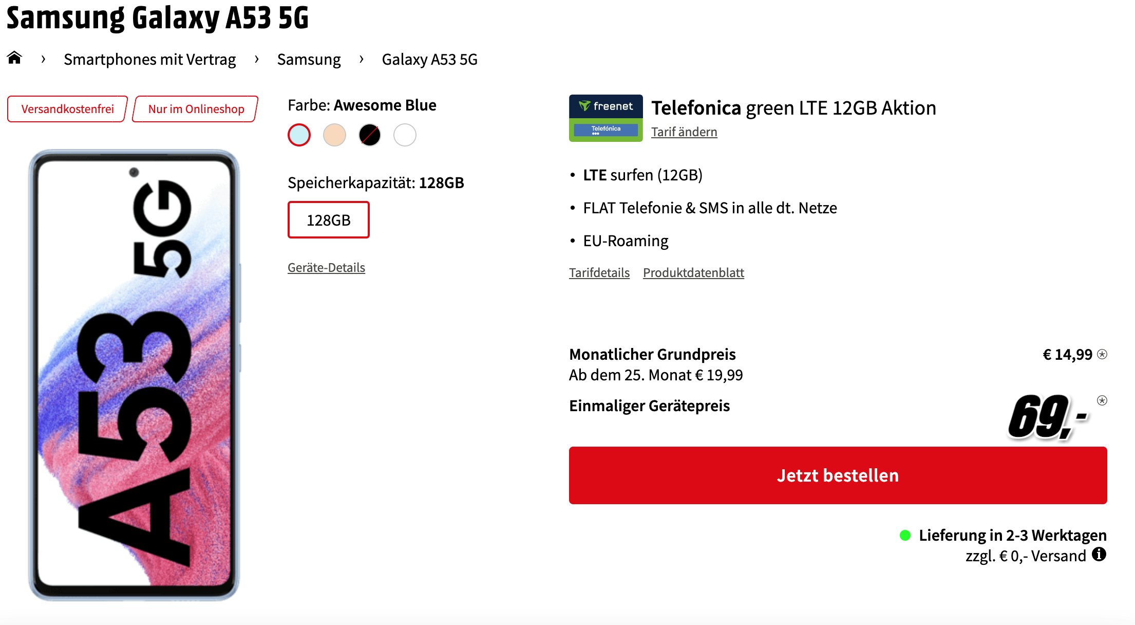
Task: Select the 128GB storage option
Action: coord(328,219)
